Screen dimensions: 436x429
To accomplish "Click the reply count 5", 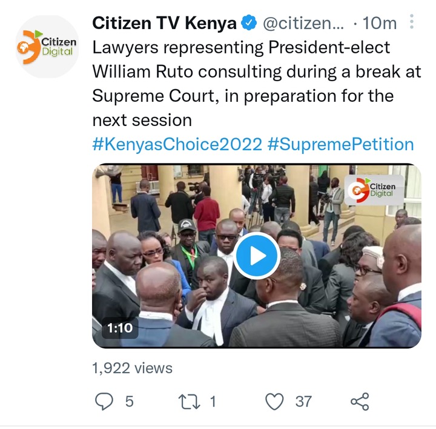I will (130, 402).
